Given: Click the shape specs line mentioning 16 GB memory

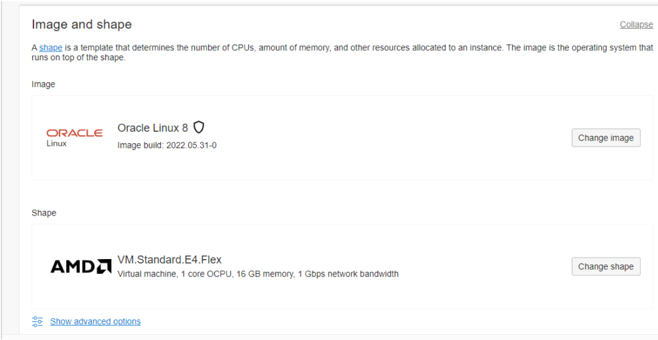Looking at the screenshot, I should coord(258,274).
